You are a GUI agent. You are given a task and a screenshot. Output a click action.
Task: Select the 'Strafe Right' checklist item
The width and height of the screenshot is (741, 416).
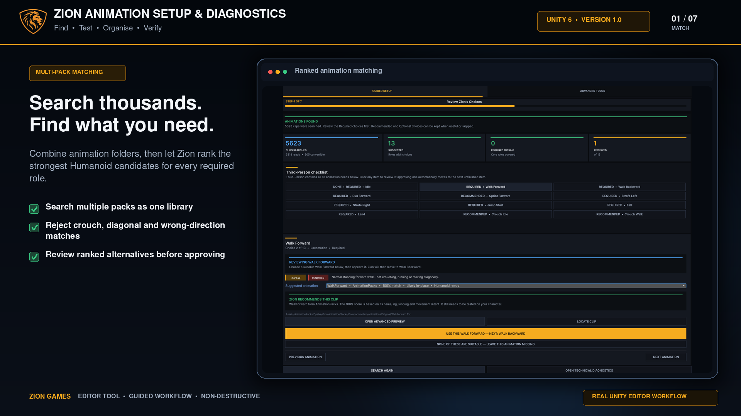point(352,205)
